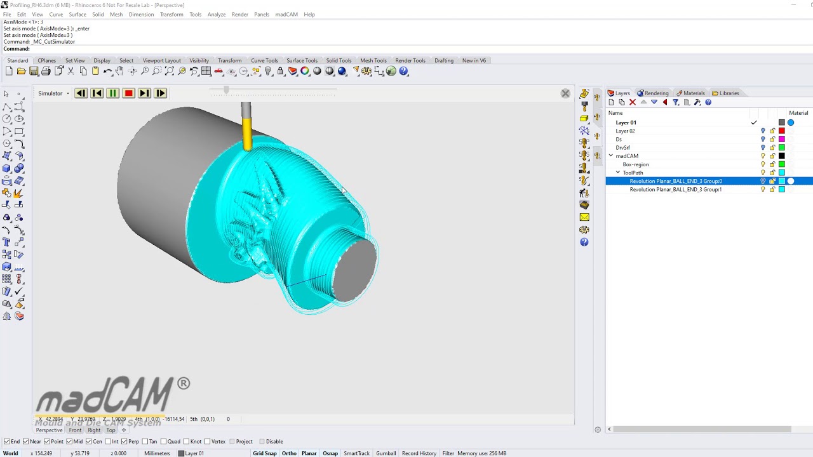Toggle Mid osnap checkbox
The height and width of the screenshot is (457, 813).
[x=69, y=442]
